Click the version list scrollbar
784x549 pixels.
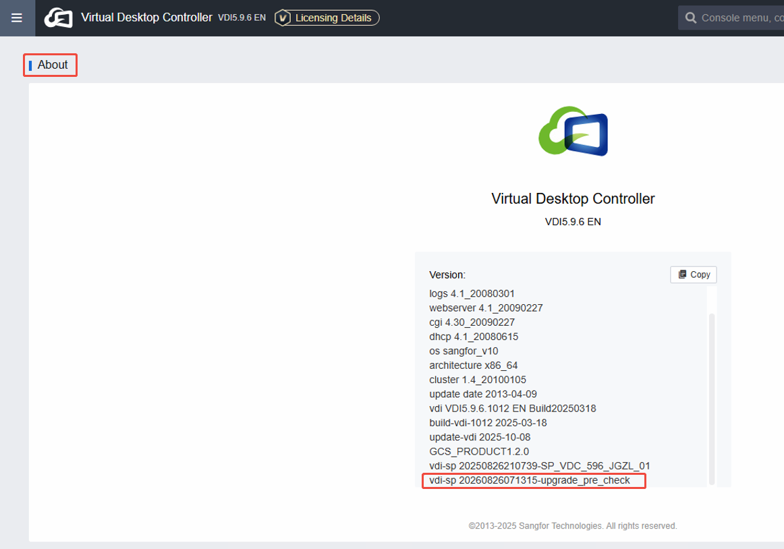tap(712, 399)
